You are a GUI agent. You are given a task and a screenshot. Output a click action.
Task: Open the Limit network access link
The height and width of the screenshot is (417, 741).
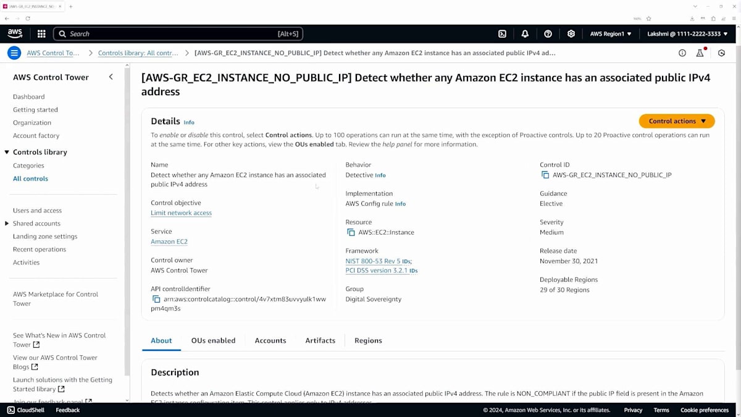[181, 213]
